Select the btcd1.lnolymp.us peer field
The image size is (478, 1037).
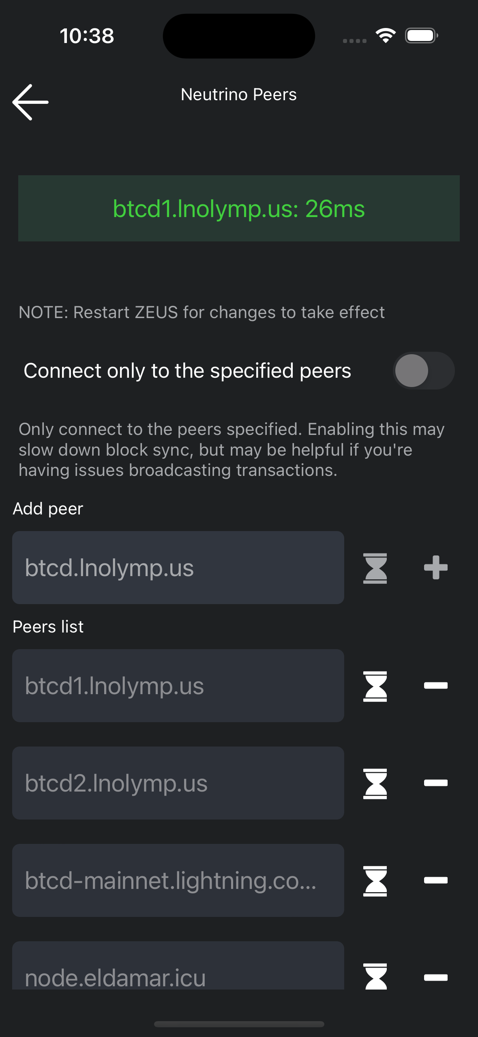tap(178, 686)
